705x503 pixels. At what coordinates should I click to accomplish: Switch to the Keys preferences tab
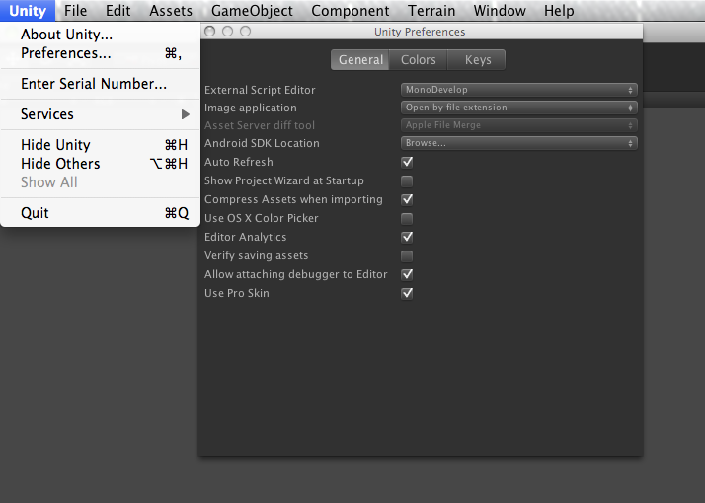tap(478, 60)
